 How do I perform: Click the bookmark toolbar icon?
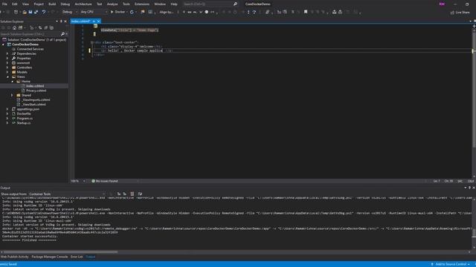point(306,12)
